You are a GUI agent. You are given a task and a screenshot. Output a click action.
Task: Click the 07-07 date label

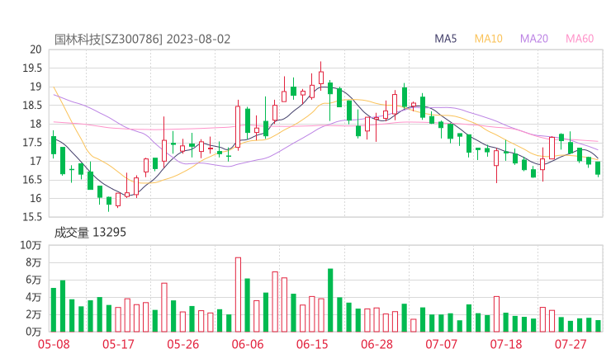442,344
